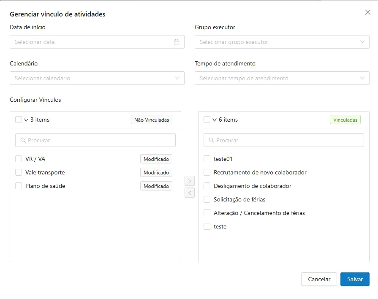
Task: Click the Modificado tag for Vale transporte
Action: coord(156,172)
